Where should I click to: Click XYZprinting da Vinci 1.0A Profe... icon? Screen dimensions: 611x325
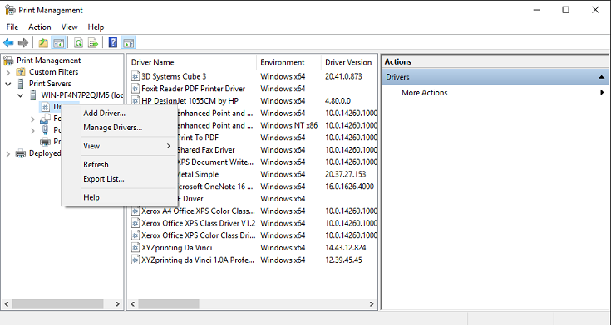point(136,260)
